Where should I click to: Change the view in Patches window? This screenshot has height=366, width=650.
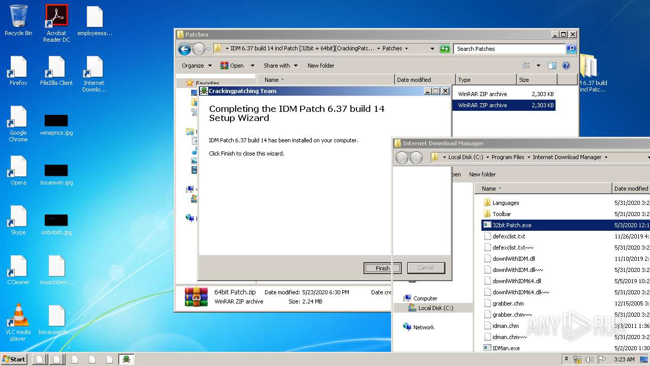(526, 66)
